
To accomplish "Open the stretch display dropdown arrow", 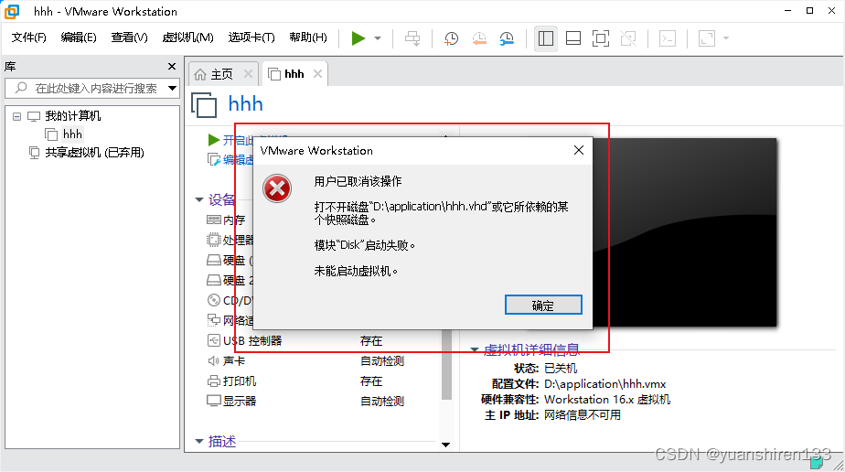I will pyautogui.click(x=726, y=38).
